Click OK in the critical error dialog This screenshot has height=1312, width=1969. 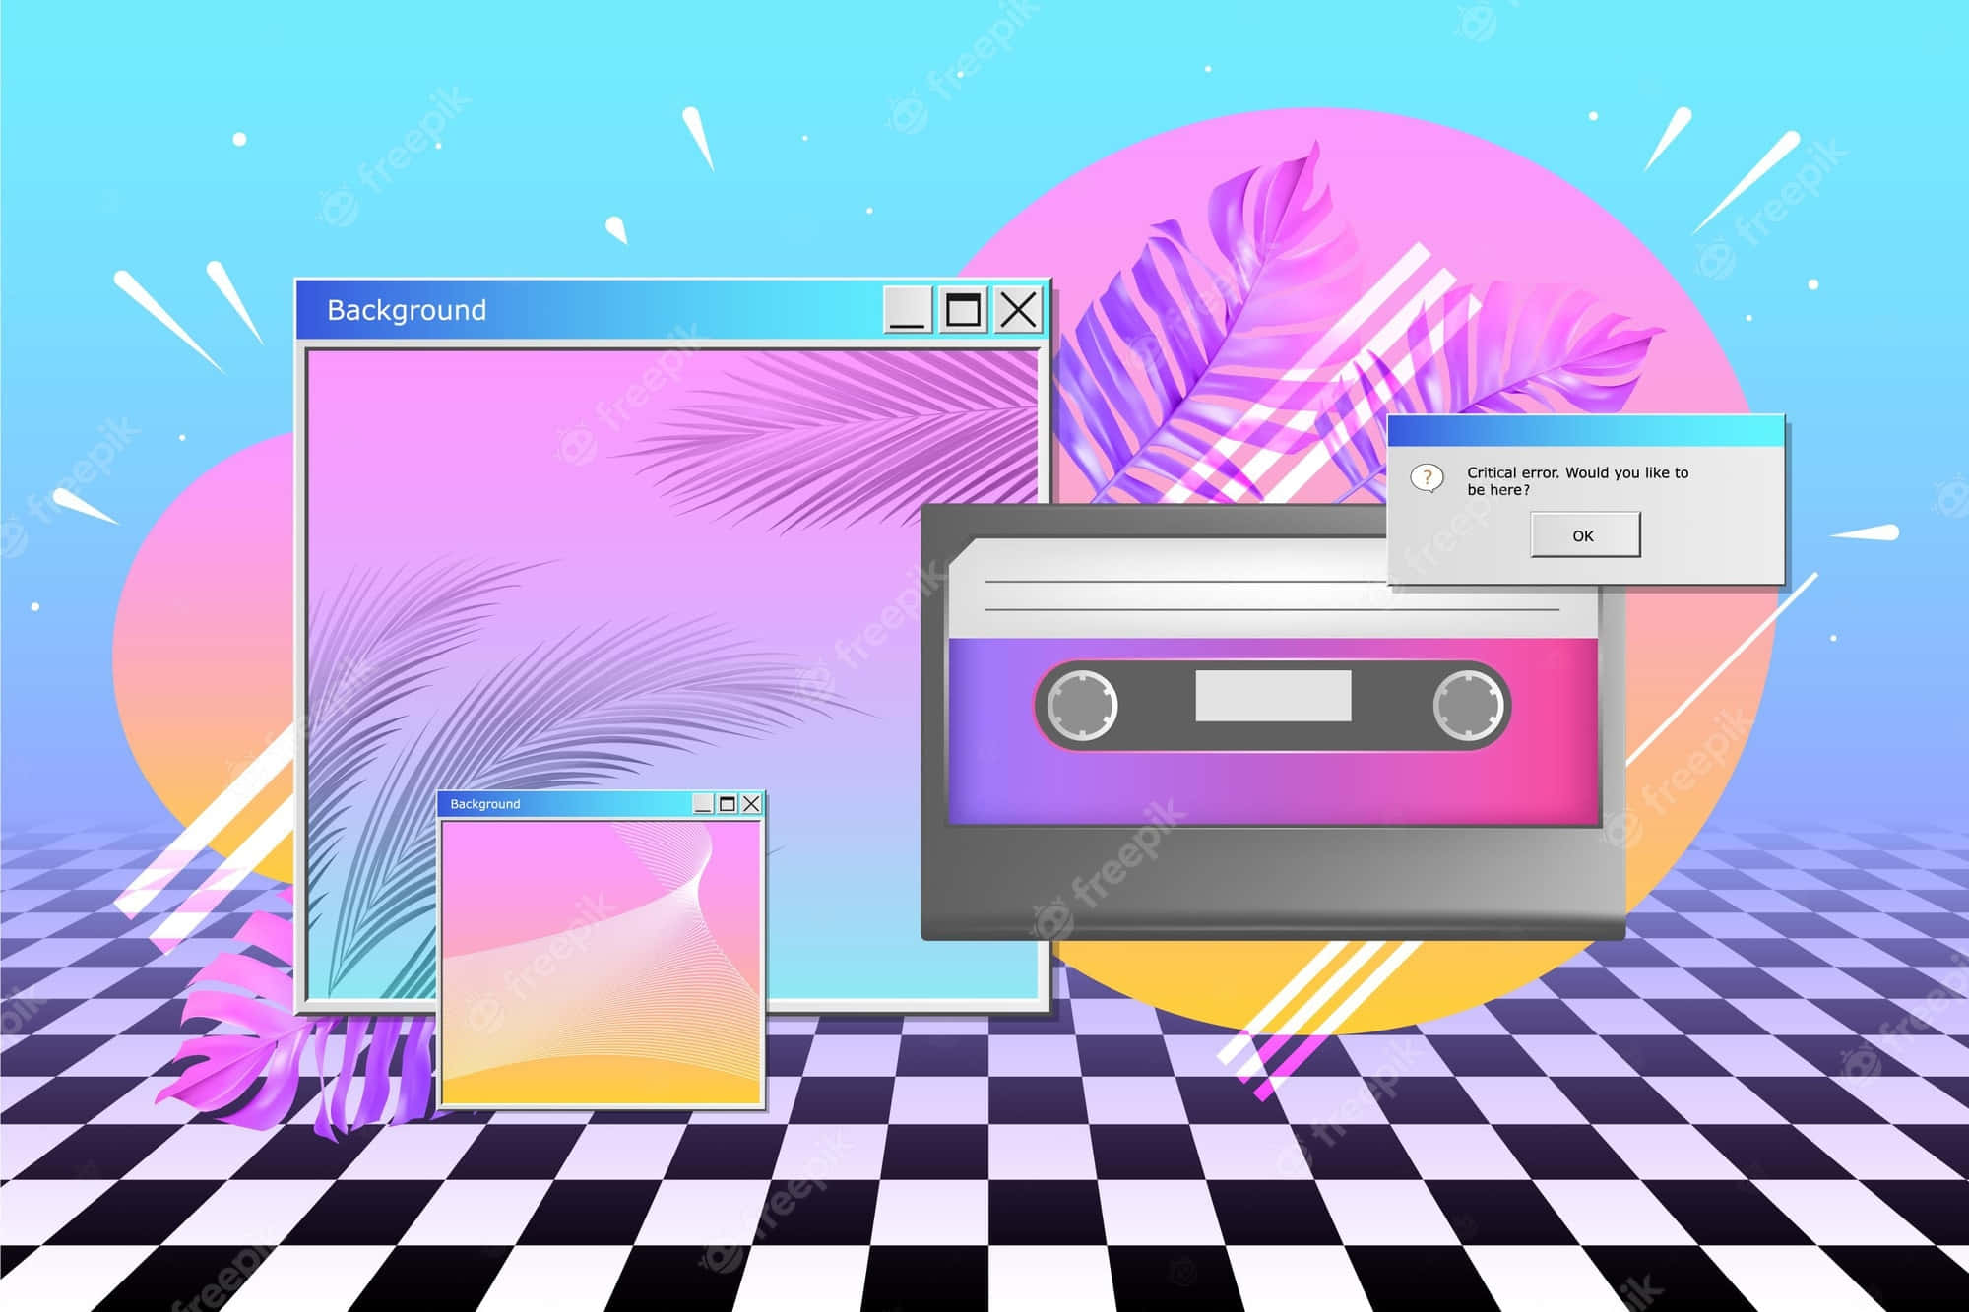click(x=1584, y=535)
